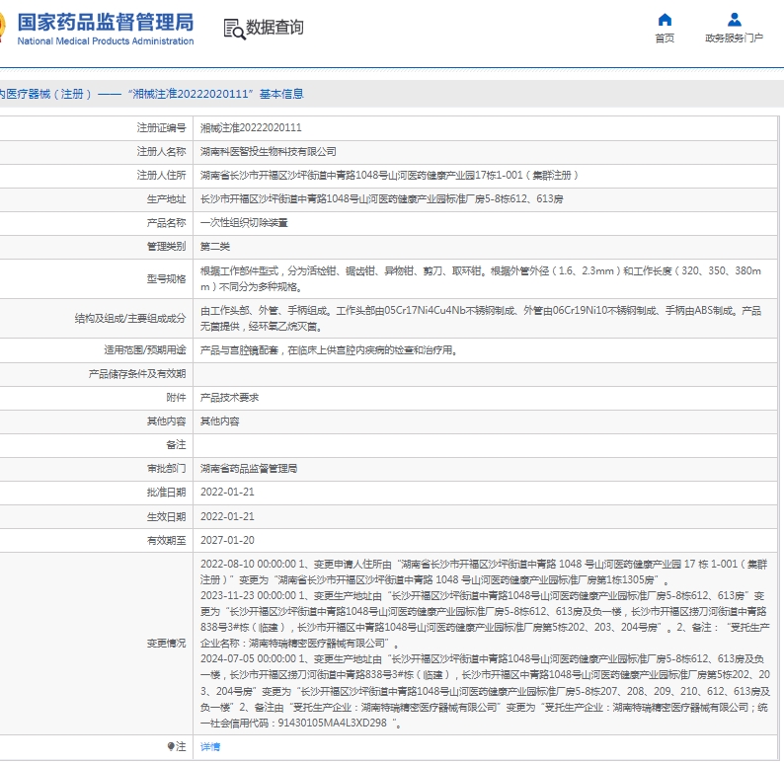This screenshot has width=784, height=763.
Task: Click the 备注 row label
Action: (176, 445)
